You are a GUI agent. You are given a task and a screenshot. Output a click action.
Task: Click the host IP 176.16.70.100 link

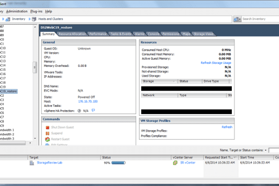88,102
